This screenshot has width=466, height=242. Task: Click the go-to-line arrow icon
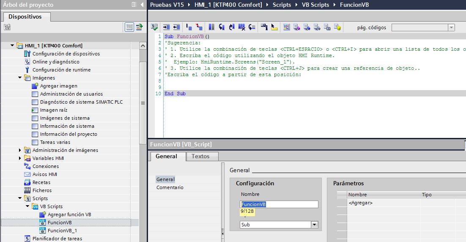click(252, 27)
